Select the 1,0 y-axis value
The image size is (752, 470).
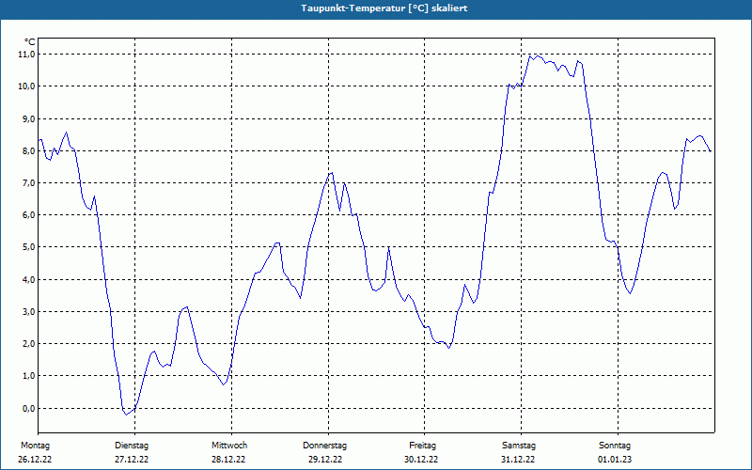pyautogui.click(x=28, y=375)
